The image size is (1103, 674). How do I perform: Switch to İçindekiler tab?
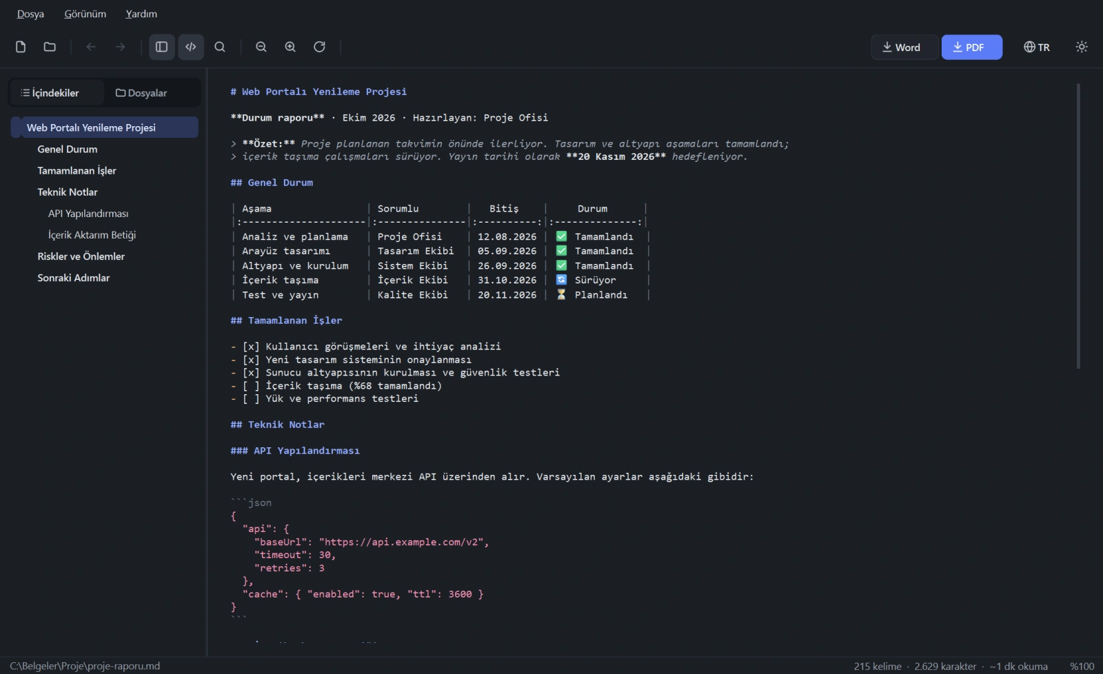tap(57, 93)
